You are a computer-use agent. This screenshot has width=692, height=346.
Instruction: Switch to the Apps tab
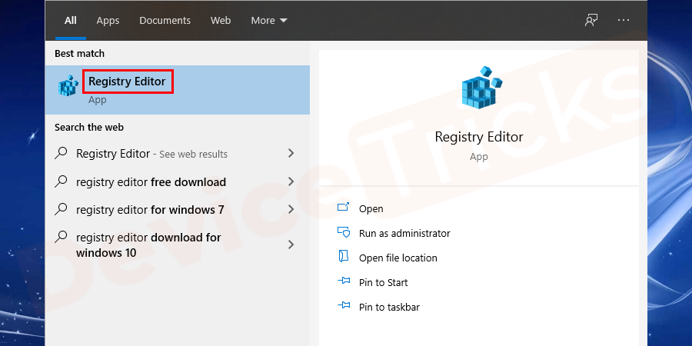click(108, 21)
